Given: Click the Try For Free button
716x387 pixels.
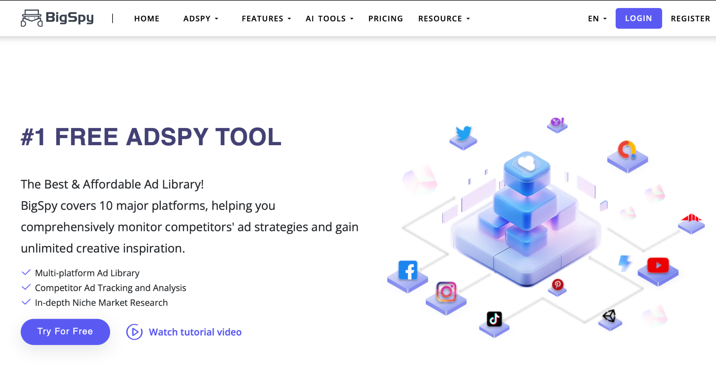Looking at the screenshot, I should (65, 332).
